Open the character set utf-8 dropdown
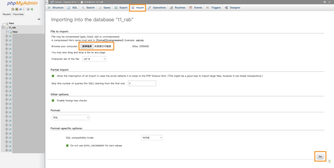The width and height of the screenshot is (334, 168). tap(94, 59)
